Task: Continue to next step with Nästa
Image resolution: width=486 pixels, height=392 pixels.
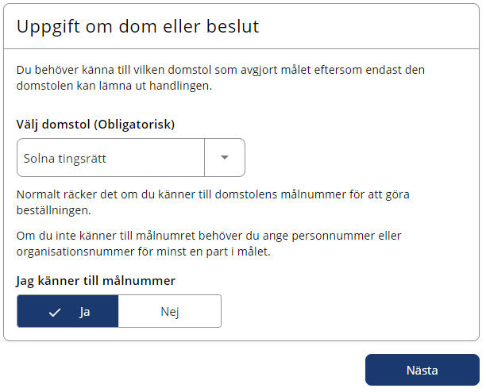Action: coord(422,370)
